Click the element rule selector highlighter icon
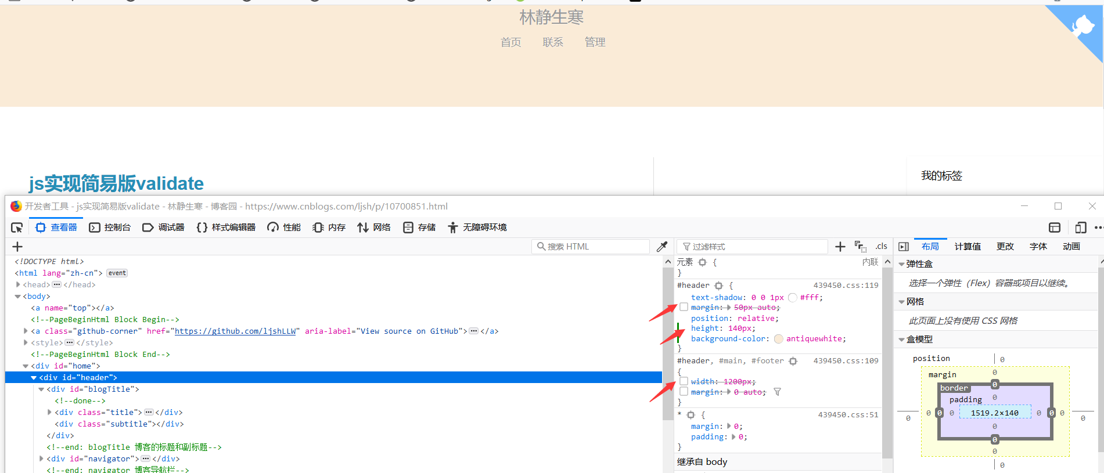The width and height of the screenshot is (1104, 473). pyautogui.click(x=702, y=262)
